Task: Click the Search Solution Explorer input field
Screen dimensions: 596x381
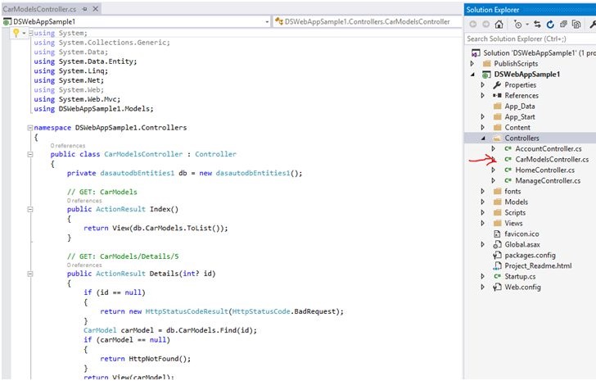Action: pos(524,39)
